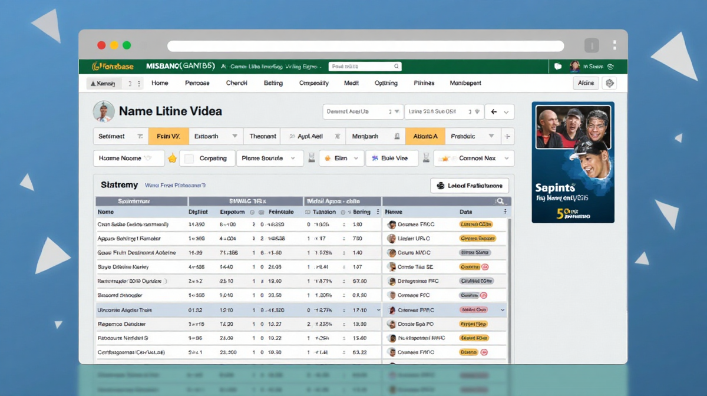Click the Sapints advertisement banner image
This screenshot has width=707, height=396.
pyautogui.click(x=573, y=162)
